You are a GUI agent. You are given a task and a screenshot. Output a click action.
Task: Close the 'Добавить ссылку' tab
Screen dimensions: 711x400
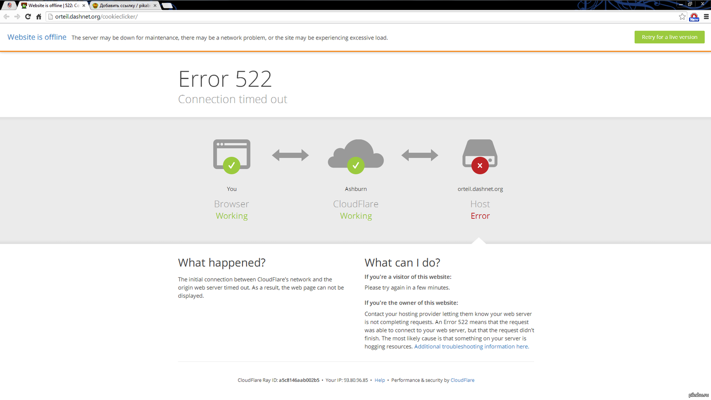(x=155, y=6)
